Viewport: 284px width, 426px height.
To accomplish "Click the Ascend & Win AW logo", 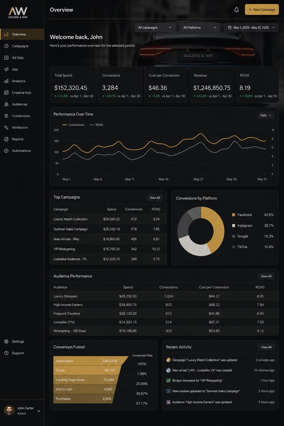I will 18,13.
